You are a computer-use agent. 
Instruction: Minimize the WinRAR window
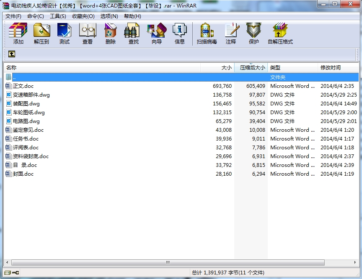coord(324,4)
